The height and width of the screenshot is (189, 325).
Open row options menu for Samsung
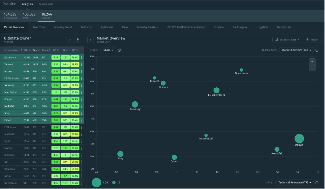81,85
